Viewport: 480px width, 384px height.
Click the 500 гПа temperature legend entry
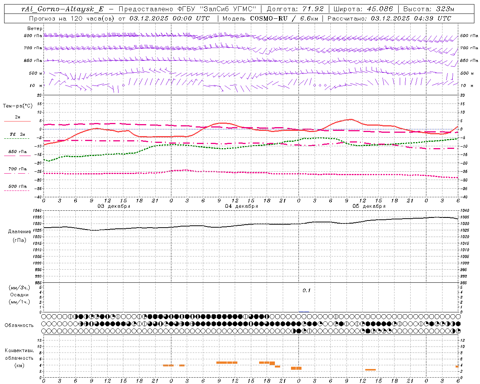(18, 186)
